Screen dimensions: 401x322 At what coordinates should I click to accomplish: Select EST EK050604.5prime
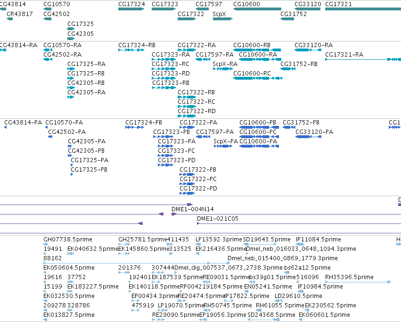click(x=69, y=268)
